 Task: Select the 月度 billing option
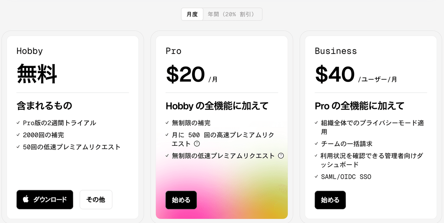[192, 14]
